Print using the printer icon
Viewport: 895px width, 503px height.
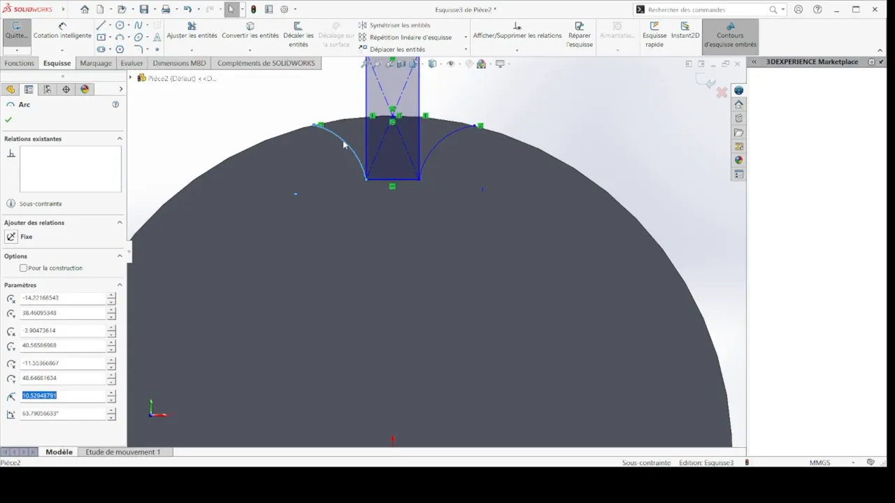[166, 10]
